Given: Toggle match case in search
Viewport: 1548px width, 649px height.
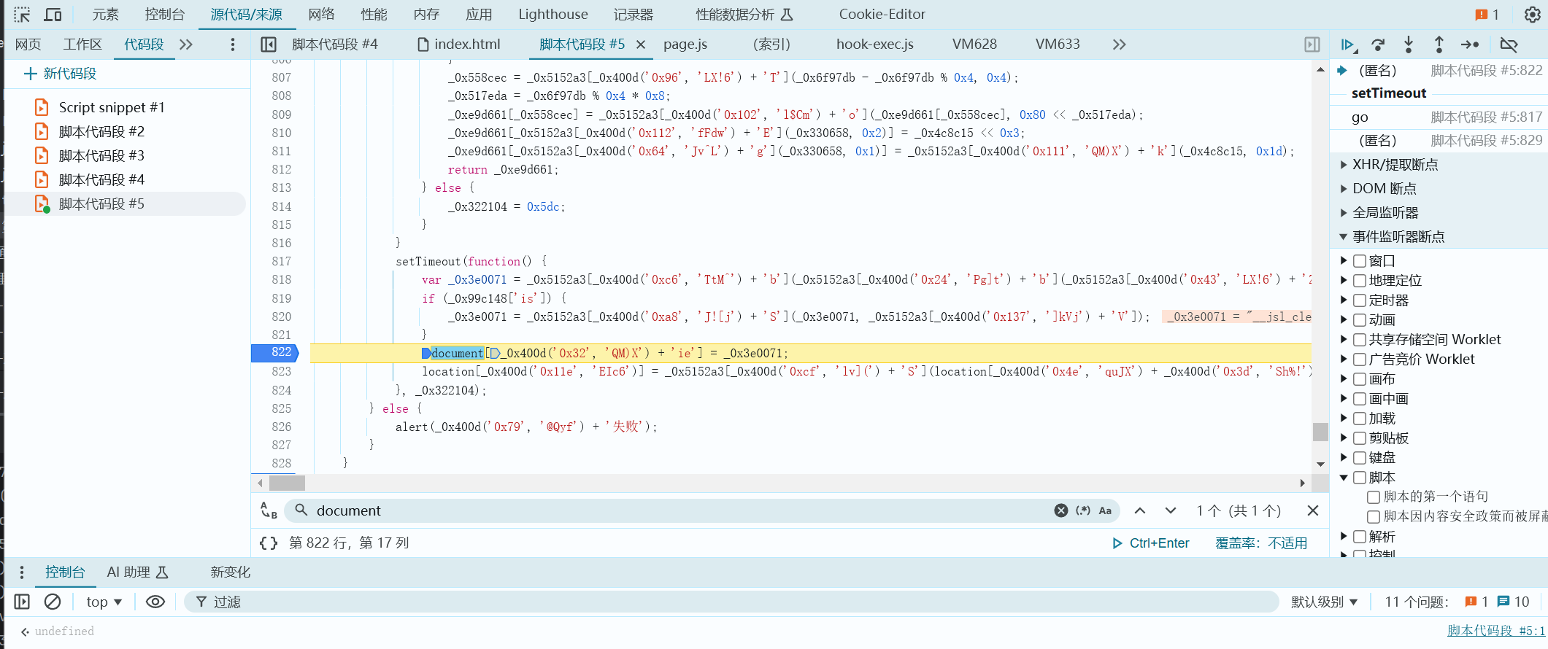Looking at the screenshot, I should tap(1105, 510).
